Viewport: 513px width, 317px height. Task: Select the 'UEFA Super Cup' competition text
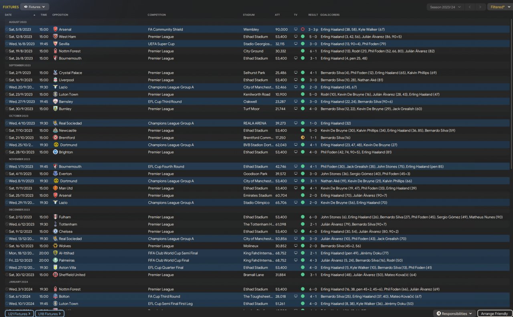coord(161,44)
